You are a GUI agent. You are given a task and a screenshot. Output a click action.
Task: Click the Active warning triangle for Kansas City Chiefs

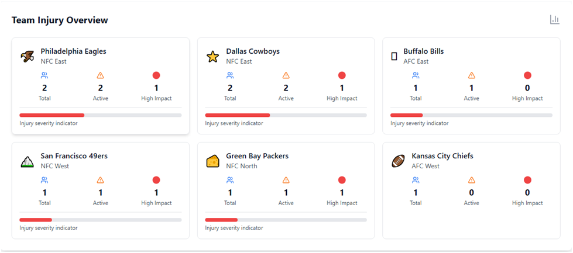click(471, 180)
